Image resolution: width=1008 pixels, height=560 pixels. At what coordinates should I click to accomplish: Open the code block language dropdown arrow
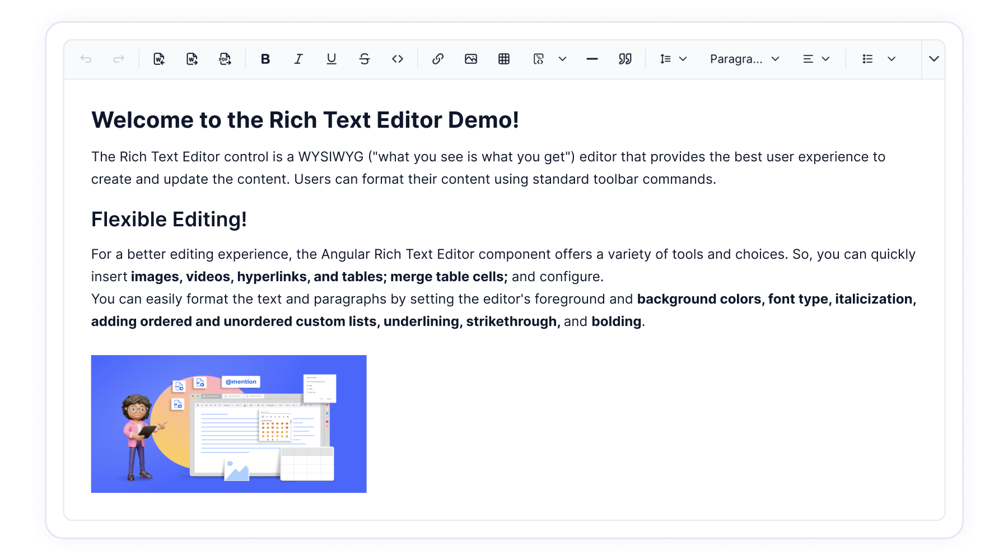click(563, 59)
